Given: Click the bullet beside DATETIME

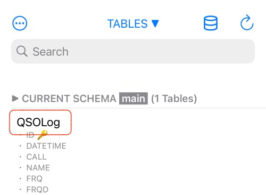Looking at the screenshot, I should (20, 146).
